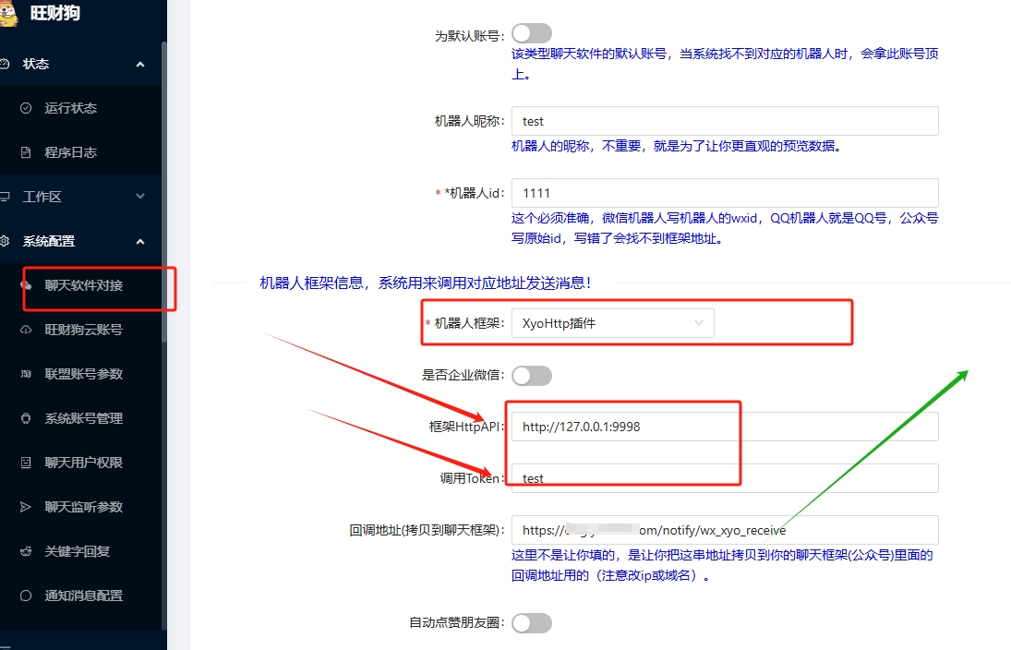Click the 机器人昵称 text field
Viewport: 1011px width, 650px height.
click(724, 121)
